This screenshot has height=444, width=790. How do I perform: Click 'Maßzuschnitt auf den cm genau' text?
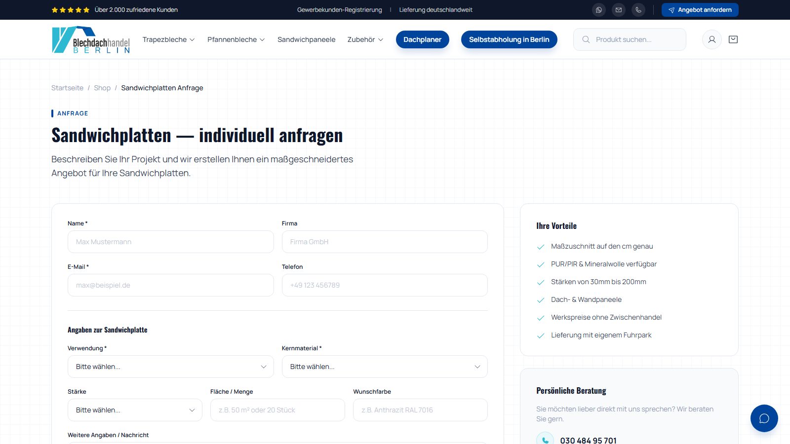coord(602,246)
